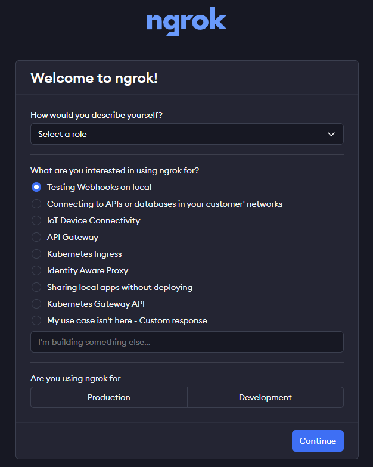The image size is (373, 467).
Task: Click the IoT Device Connectivity label text
Action: coord(94,220)
